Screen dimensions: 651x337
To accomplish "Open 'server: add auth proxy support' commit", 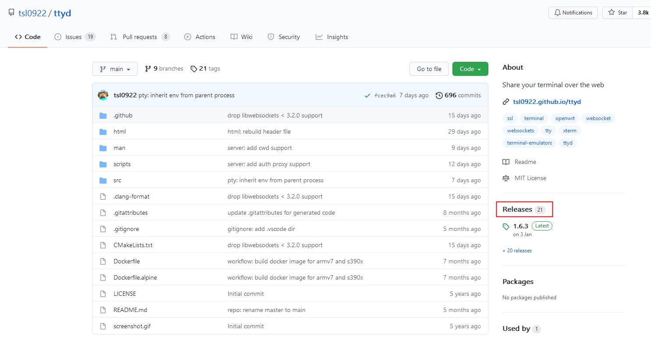I will [269, 164].
